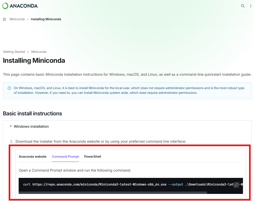Click the info icon in the blue notice
This screenshot has width=254, height=201.
click(x=9, y=88)
